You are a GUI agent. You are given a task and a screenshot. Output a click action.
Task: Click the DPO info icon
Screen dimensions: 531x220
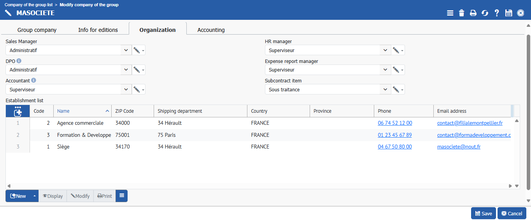tap(19, 61)
